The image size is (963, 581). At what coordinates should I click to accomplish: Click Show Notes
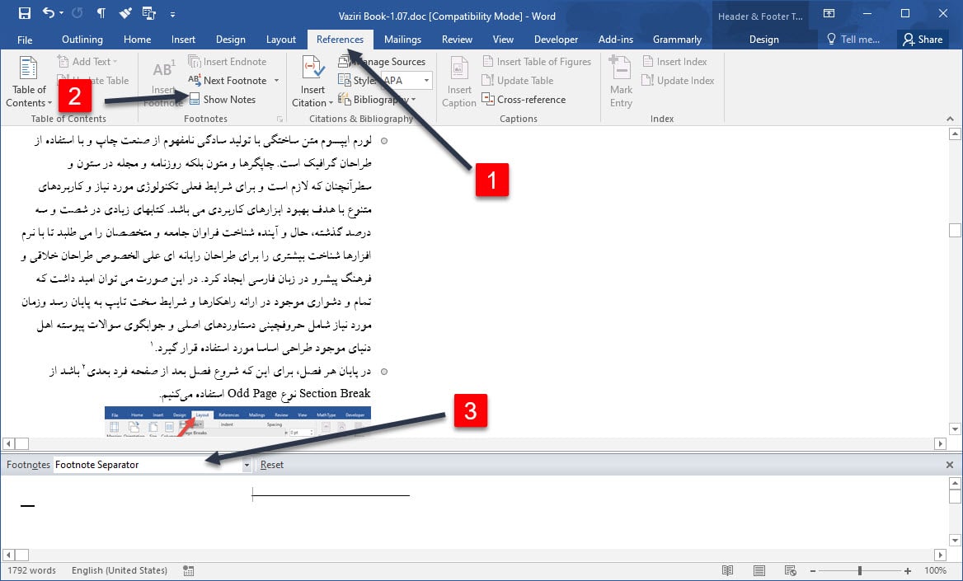[x=222, y=100]
